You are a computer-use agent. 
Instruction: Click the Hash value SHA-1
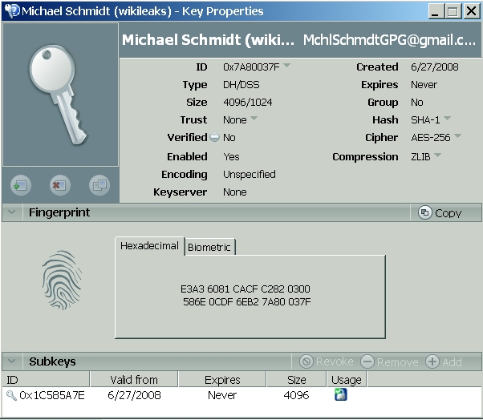[425, 119]
